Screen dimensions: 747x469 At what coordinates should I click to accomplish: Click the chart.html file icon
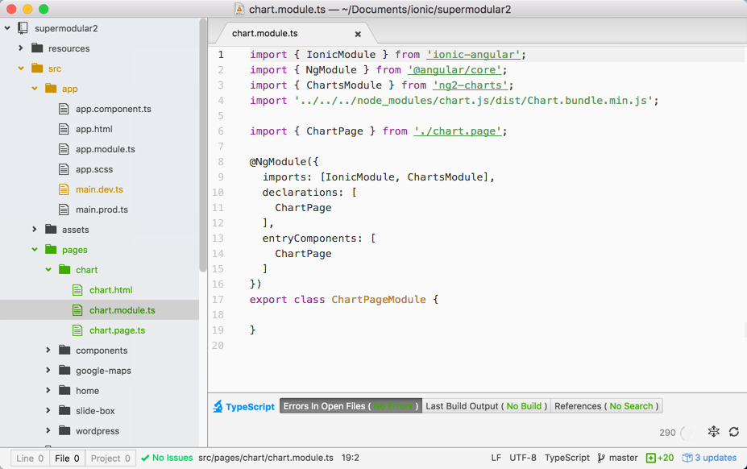click(77, 290)
